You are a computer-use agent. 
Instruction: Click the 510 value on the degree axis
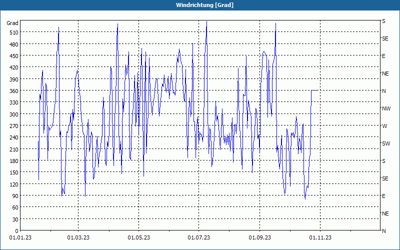point(14,32)
